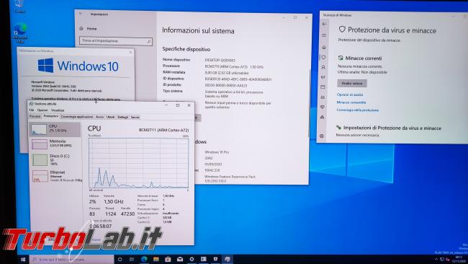468x264 pixels.
Task: Open Opzioni menu in Gestione attività
Action: (42, 110)
